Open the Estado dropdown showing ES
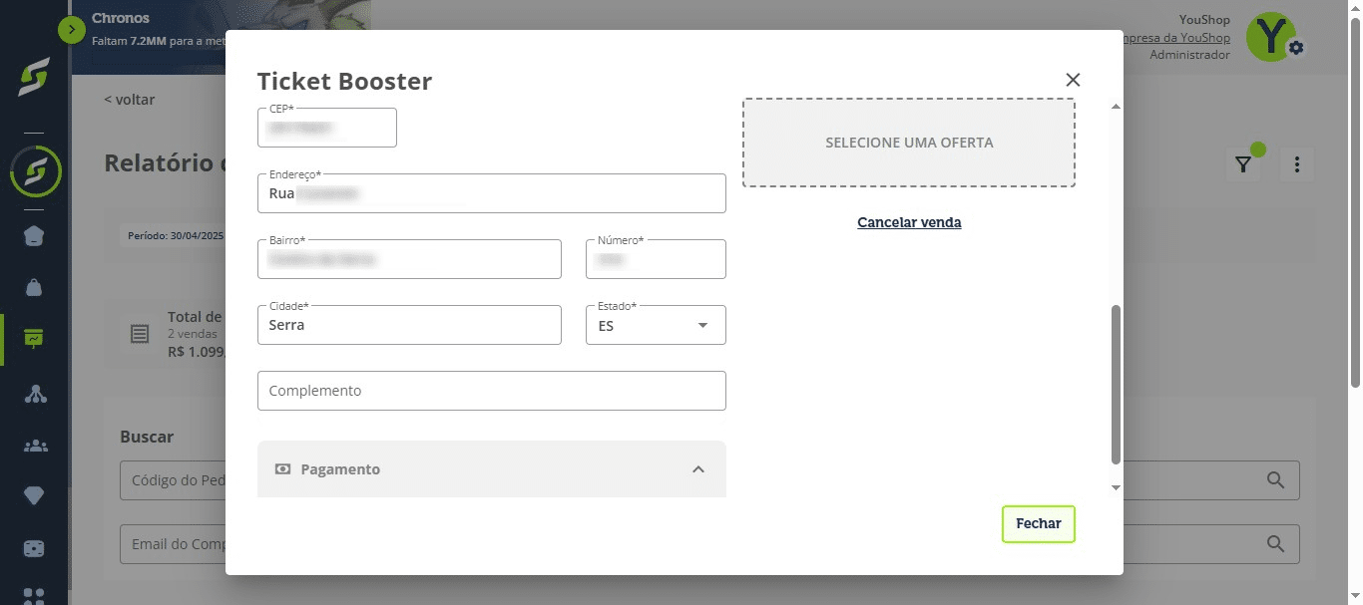The image size is (1363, 605). (x=656, y=325)
